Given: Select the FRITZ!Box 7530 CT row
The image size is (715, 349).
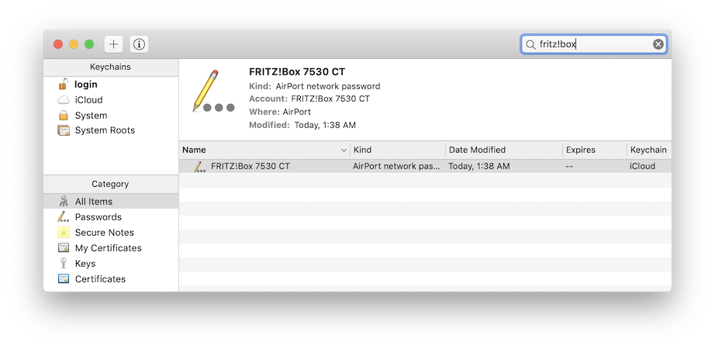Looking at the screenshot, I should coord(425,167).
